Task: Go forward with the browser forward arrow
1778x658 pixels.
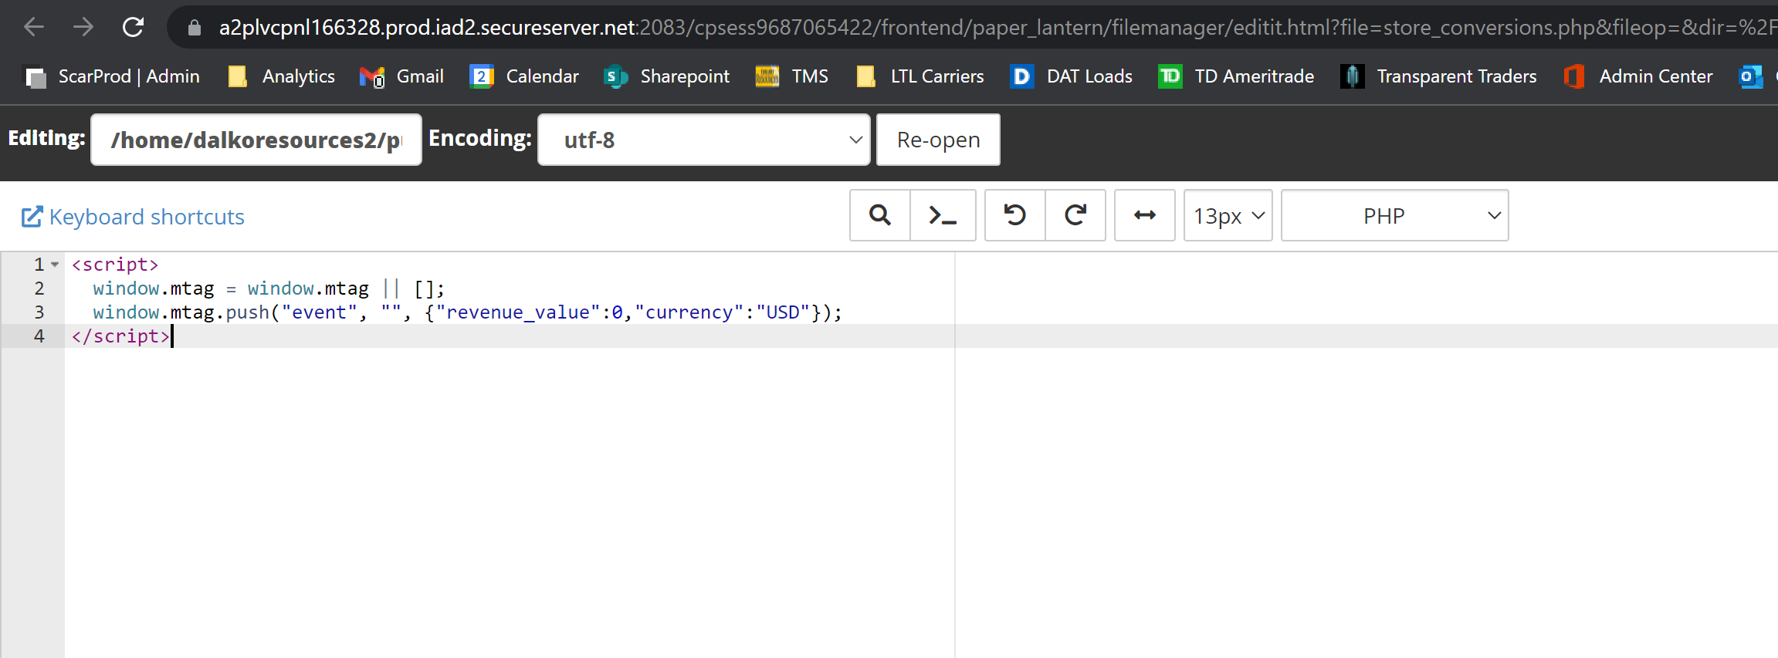Action: click(x=83, y=27)
